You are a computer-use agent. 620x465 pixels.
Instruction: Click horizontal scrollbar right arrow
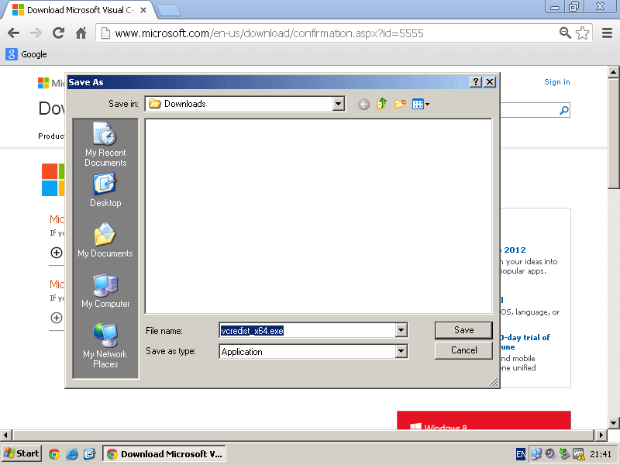(601, 436)
